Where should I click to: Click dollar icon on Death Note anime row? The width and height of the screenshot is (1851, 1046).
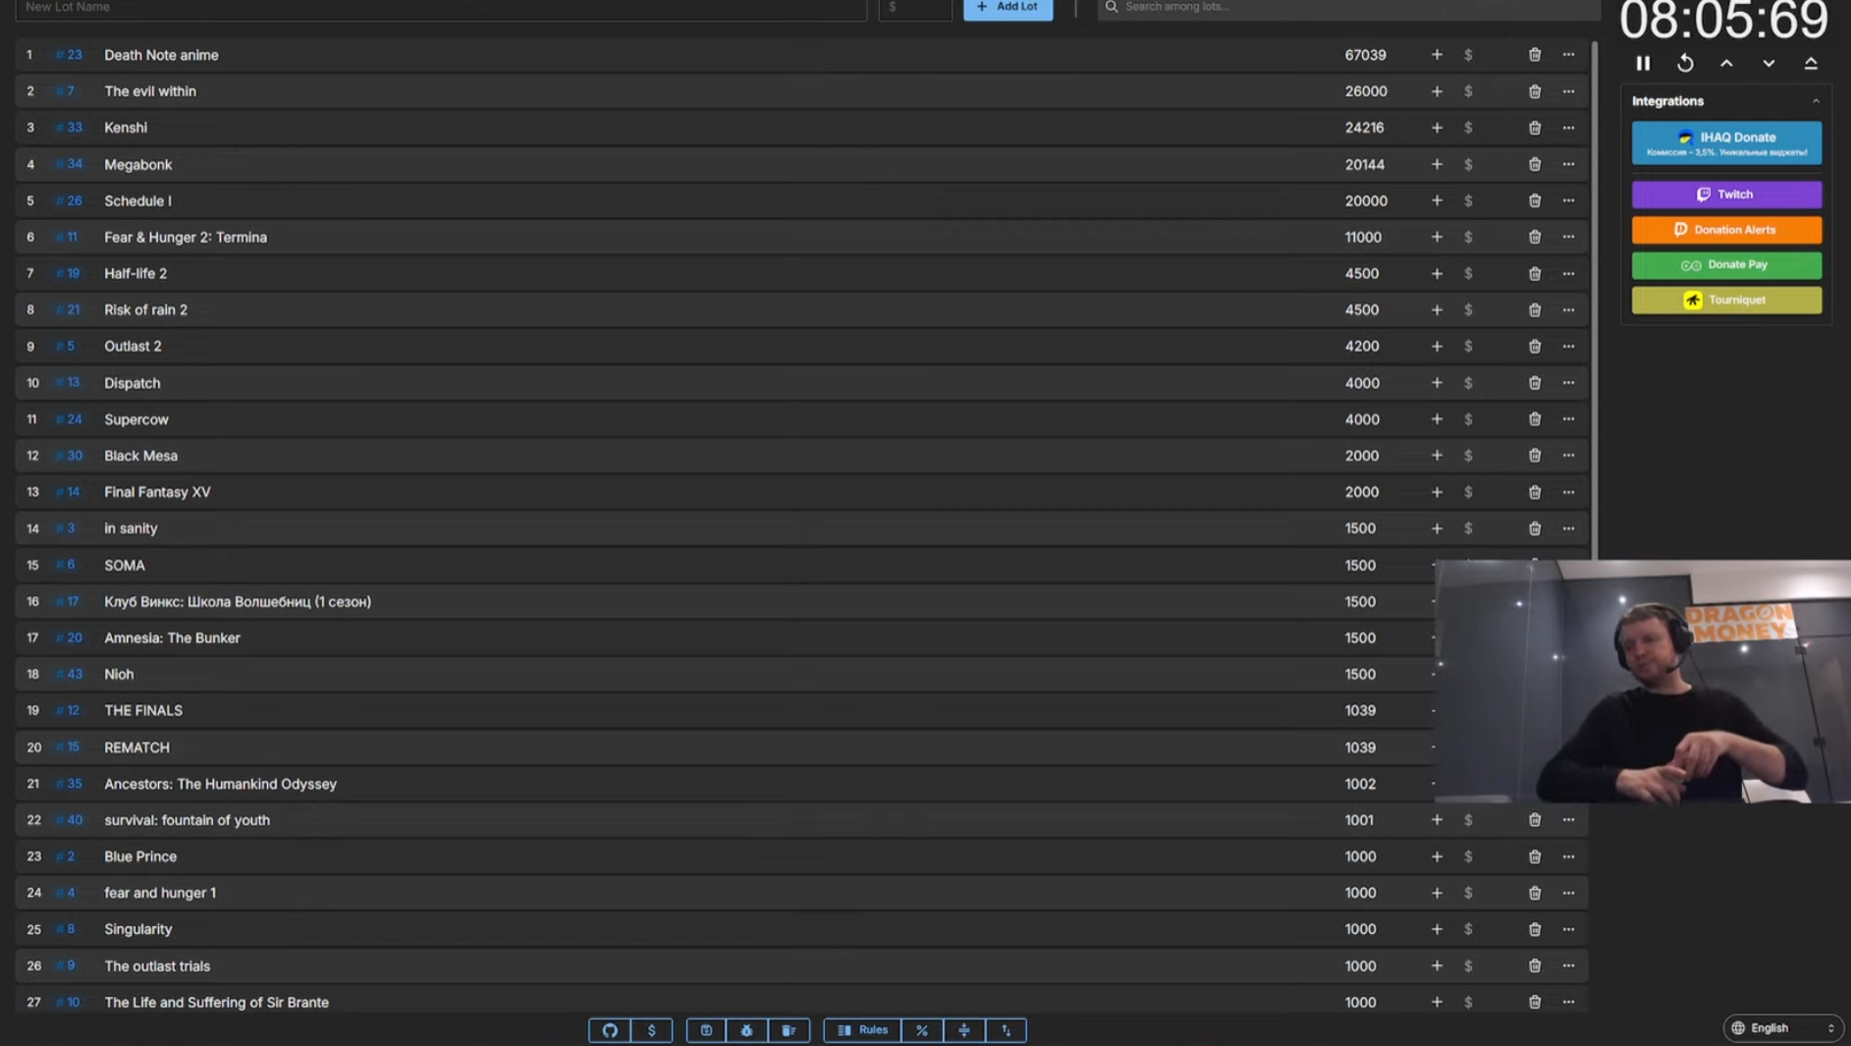[1468, 55]
